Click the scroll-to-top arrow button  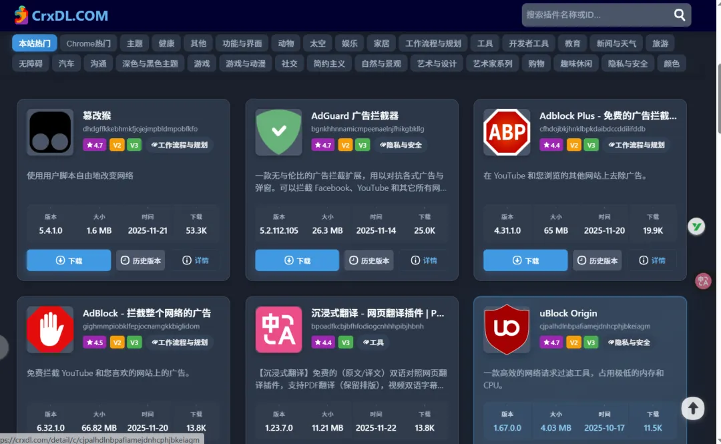692,408
